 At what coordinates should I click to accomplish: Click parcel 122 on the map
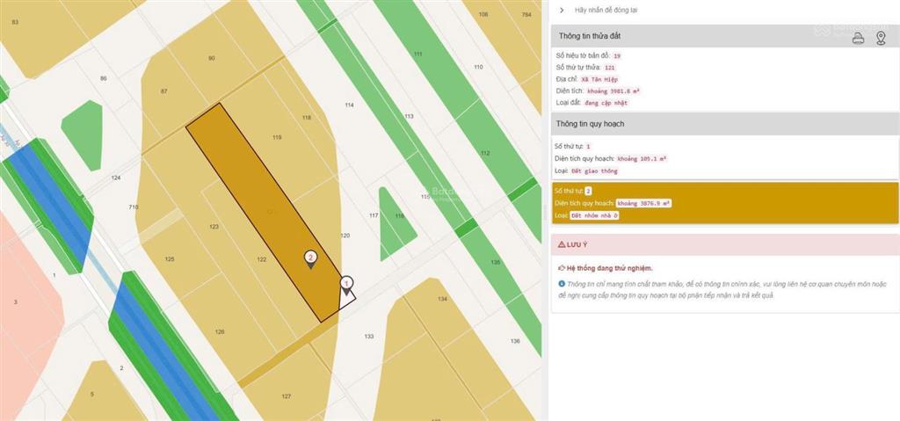[x=262, y=259]
